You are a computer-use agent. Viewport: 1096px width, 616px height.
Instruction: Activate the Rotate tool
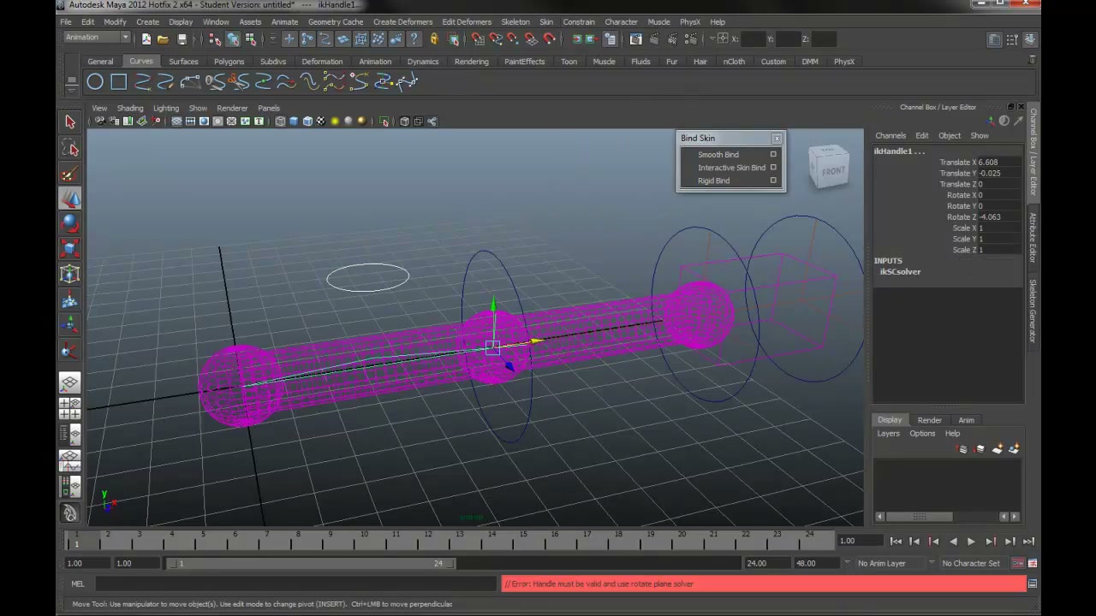pyautogui.click(x=70, y=224)
